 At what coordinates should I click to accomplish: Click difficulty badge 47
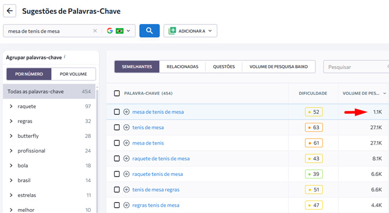click(314, 205)
